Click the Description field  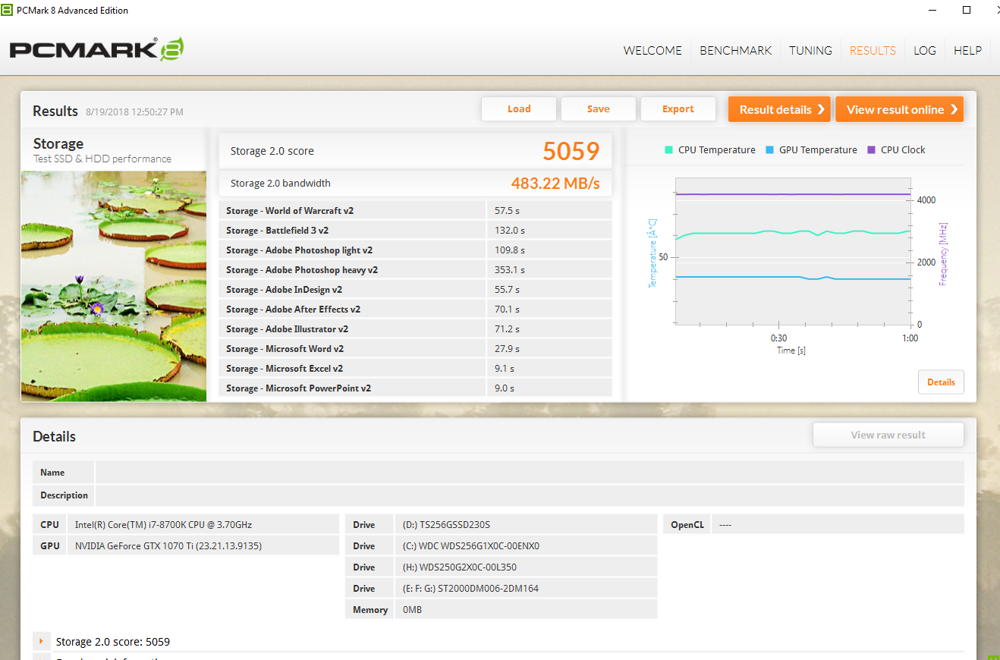pyautogui.click(x=530, y=495)
